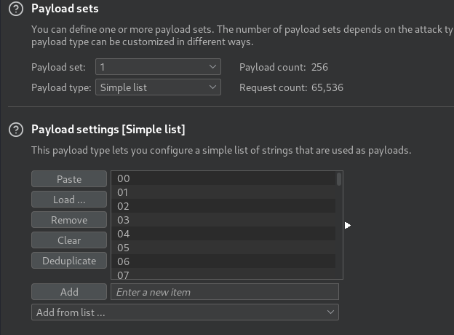Click the help icon beside Payload settings
The image size is (454, 335).
click(15, 130)
